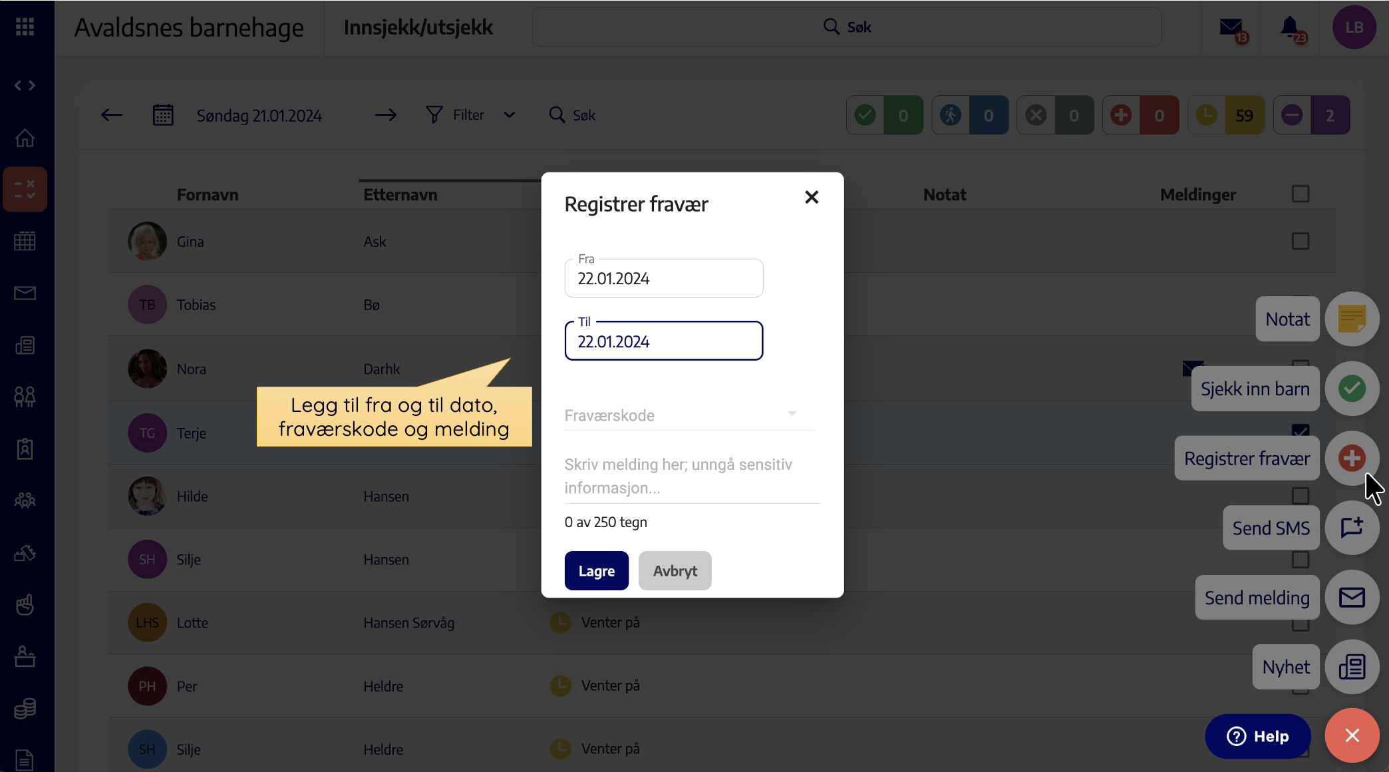Screen dimensions: 1389x772
Task: Toggle the select-all checkbox in header
Action: [x=1301, y=194]
